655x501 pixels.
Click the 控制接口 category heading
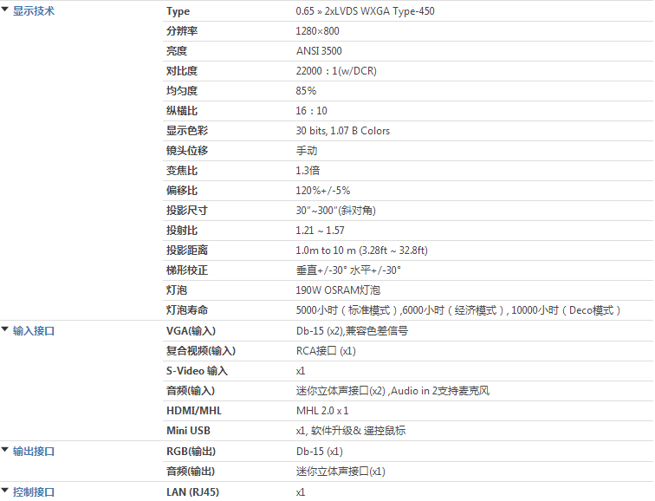tap(34, 491)
